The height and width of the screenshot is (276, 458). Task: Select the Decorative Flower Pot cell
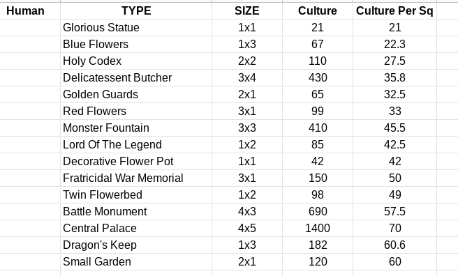[x=136, y=161]
